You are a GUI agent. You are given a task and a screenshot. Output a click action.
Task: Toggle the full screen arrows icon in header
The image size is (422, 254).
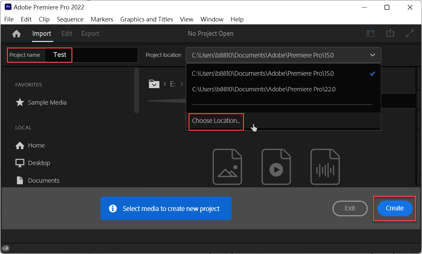[410, 33]
